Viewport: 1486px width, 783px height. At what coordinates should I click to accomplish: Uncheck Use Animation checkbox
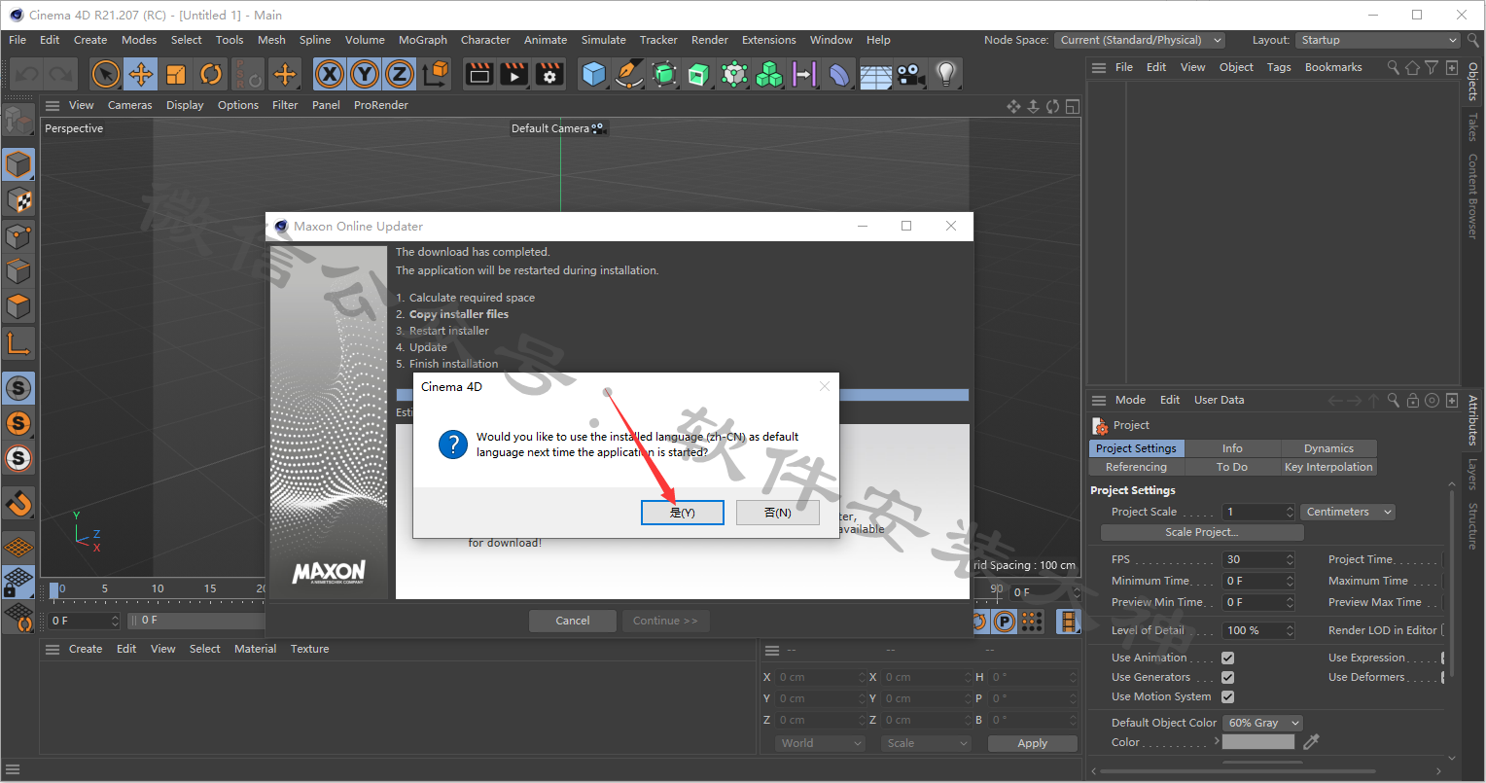click(x=1227, y=658)
